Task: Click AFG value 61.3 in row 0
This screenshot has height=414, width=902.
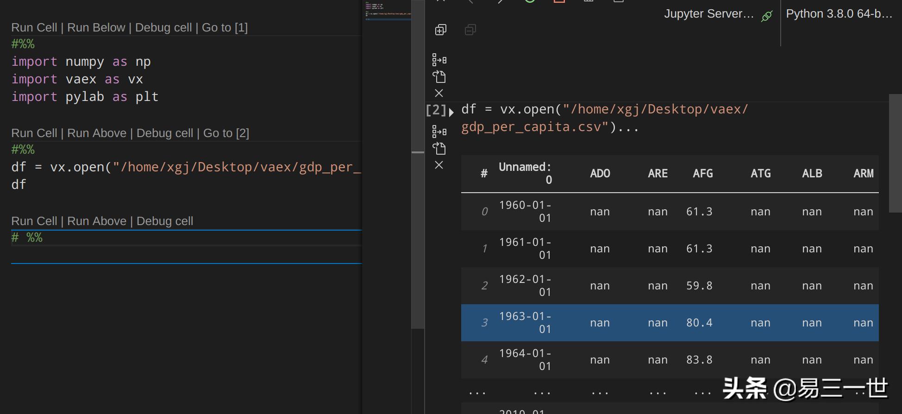Action: point(699,212)
